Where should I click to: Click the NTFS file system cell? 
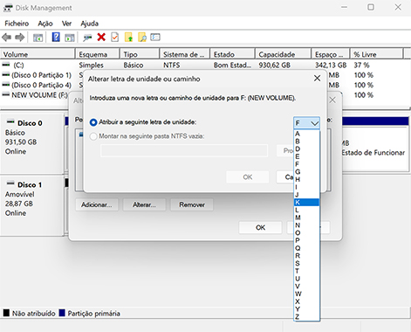(171, 65)
